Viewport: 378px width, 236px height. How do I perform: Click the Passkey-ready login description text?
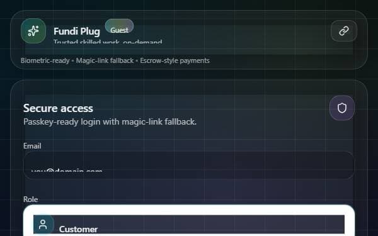[110, 122]
